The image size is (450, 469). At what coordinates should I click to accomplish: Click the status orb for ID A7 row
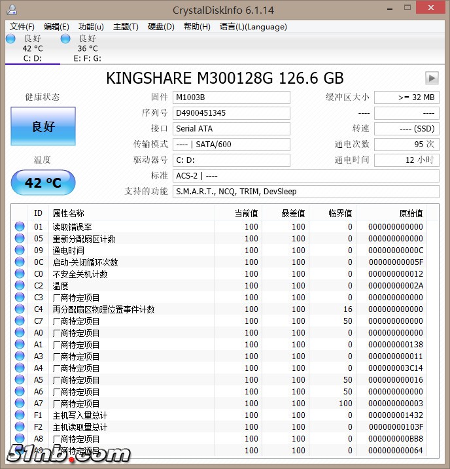point(20,403)
